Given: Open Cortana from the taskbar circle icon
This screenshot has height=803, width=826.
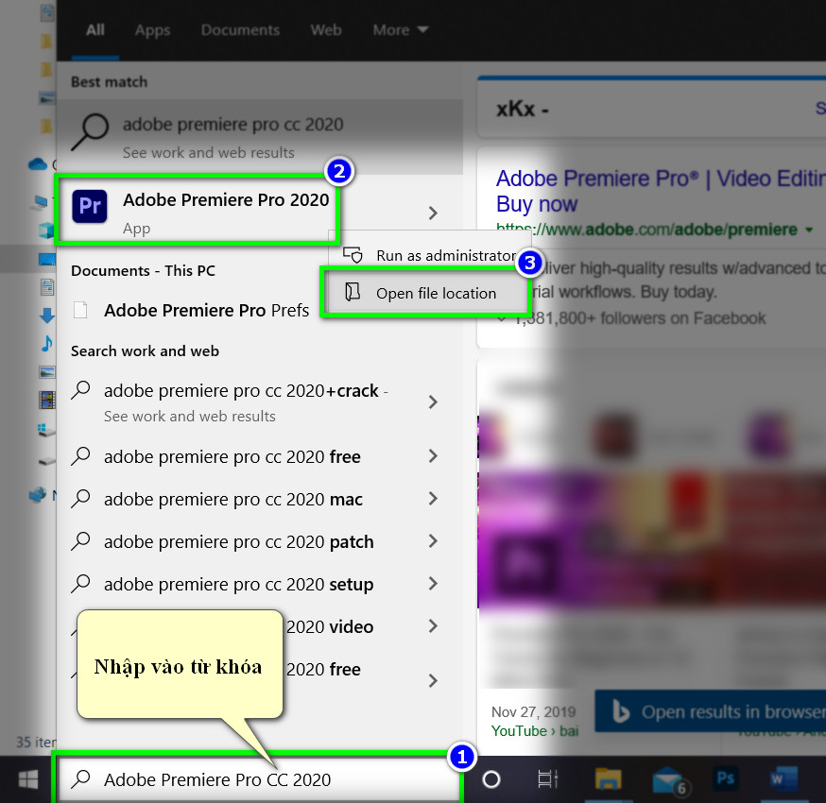Looking at the screenshot, I should [490, 779].
